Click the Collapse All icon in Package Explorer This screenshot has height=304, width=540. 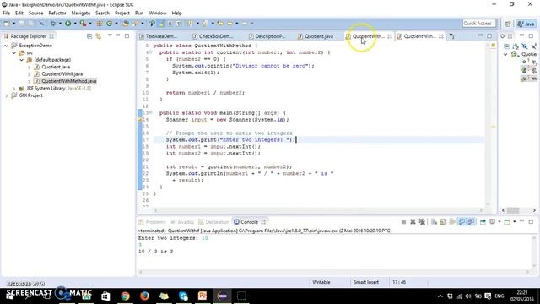[89, 36]
